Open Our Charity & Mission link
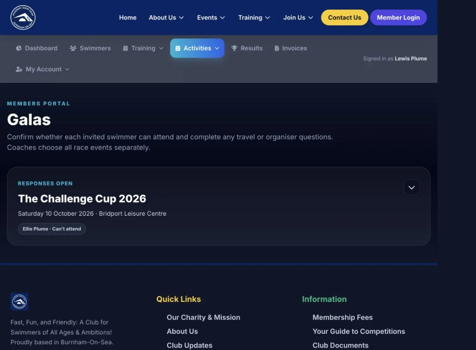This screenshot has height=350, width=476. [x=203, y=317]
